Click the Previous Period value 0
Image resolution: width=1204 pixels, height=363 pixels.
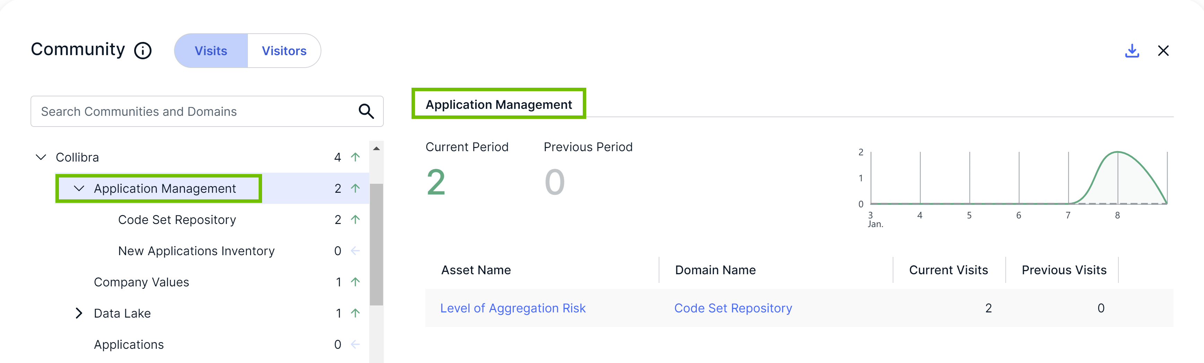click(555, 182)
